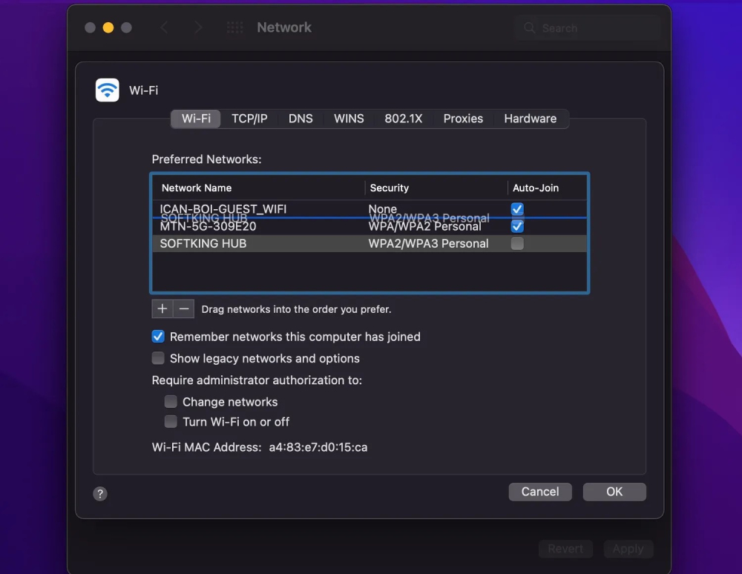The image size is (742, 574).
Task: Click the Search field in title bar
Action: point(586,28)
